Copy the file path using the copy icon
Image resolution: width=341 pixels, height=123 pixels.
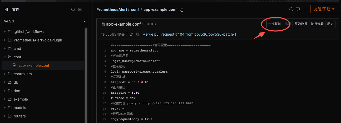(x=181, y=10)
